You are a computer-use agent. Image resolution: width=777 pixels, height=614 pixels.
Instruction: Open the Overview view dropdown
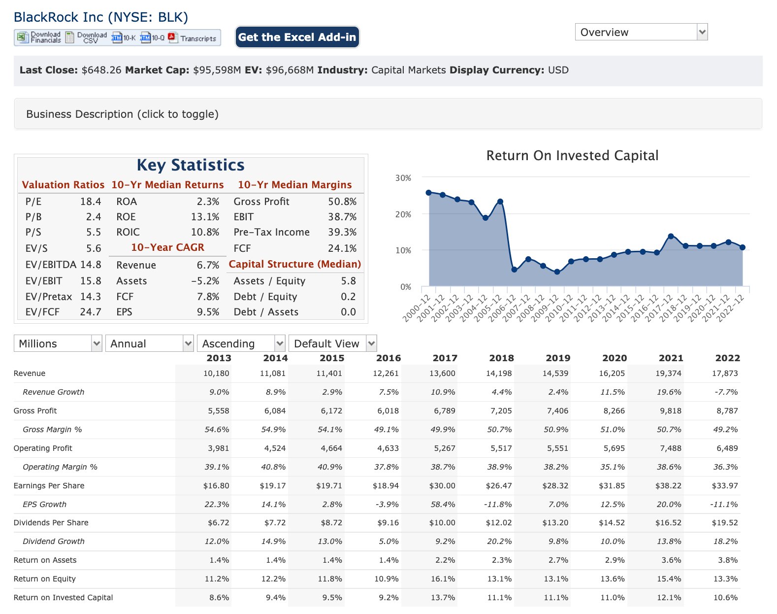tap(641, 32)
